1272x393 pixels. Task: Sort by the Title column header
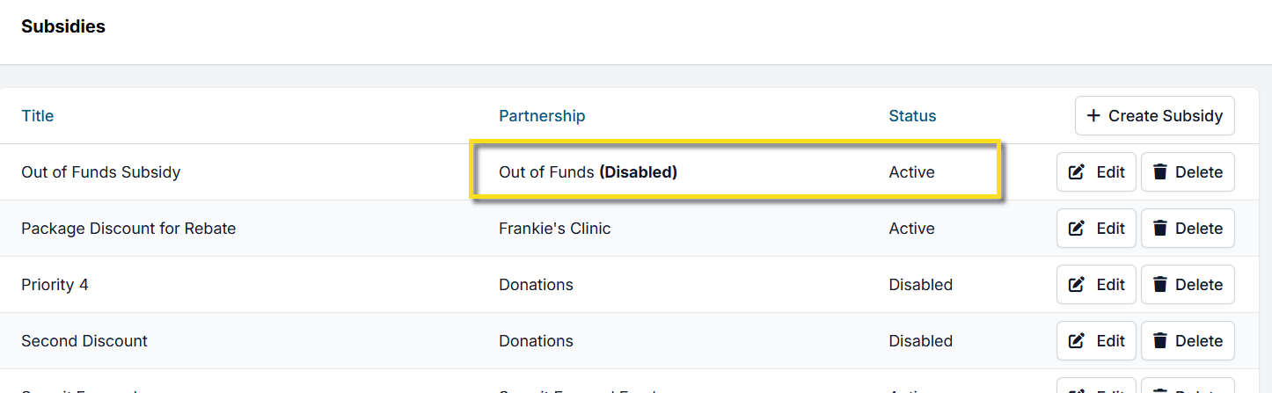[x=38, y=116]
